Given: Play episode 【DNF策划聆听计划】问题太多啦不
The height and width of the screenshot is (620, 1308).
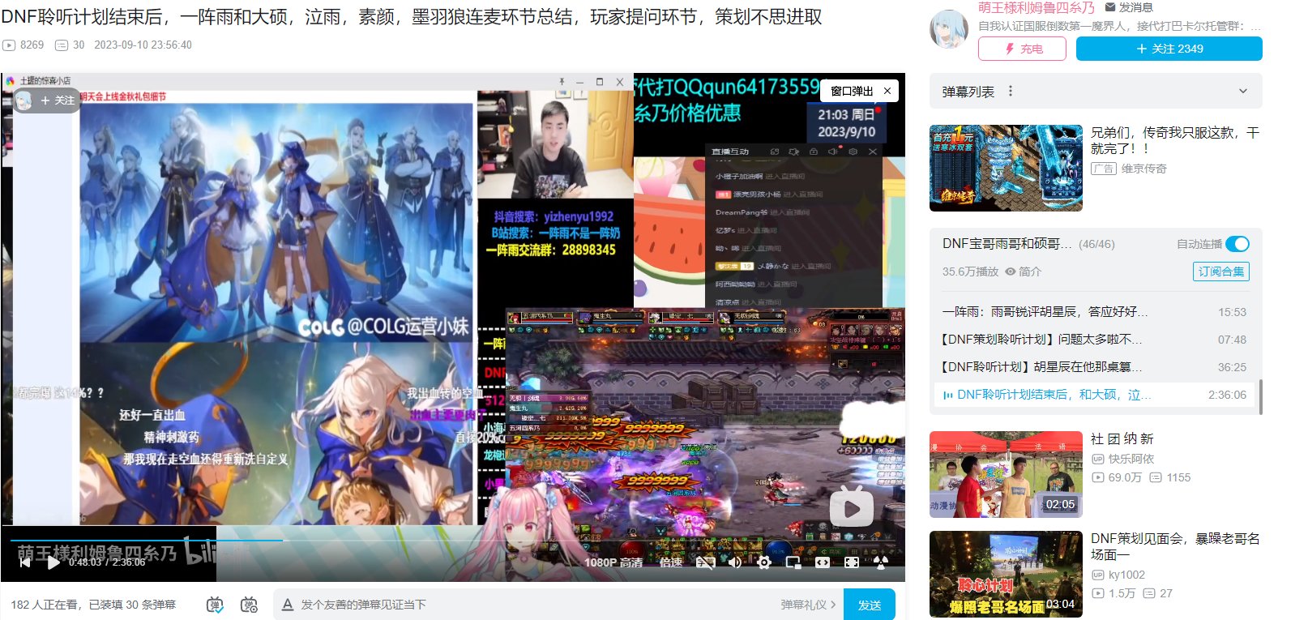Looking at the screenshot, I should point(1094,340).
